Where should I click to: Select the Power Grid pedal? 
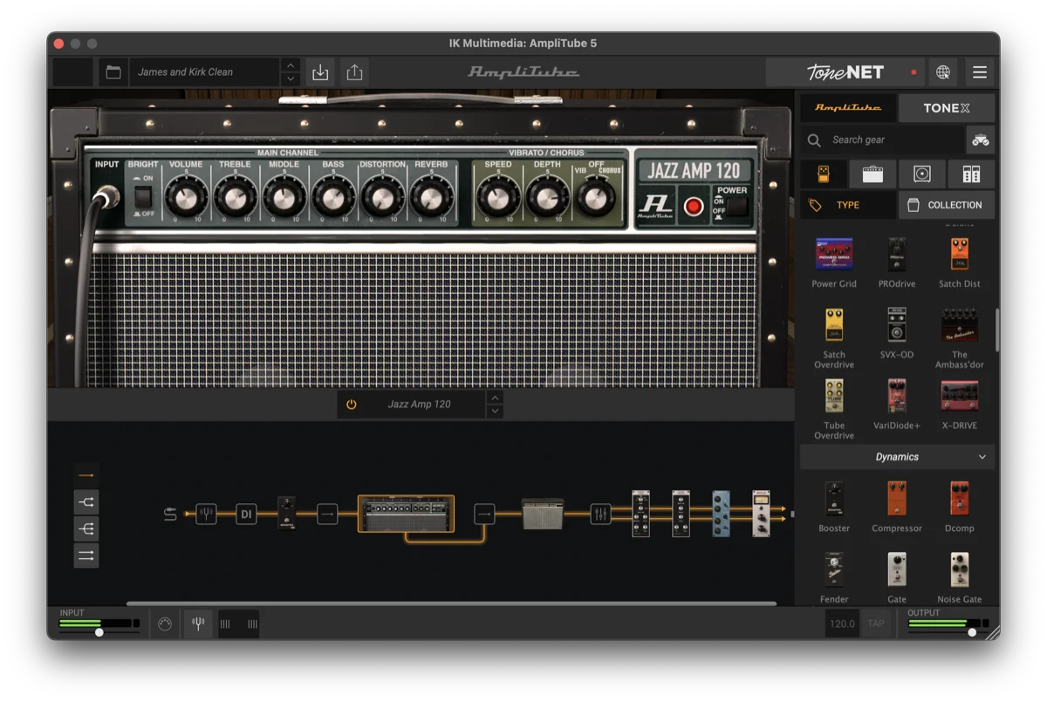[x=834, y=262]
